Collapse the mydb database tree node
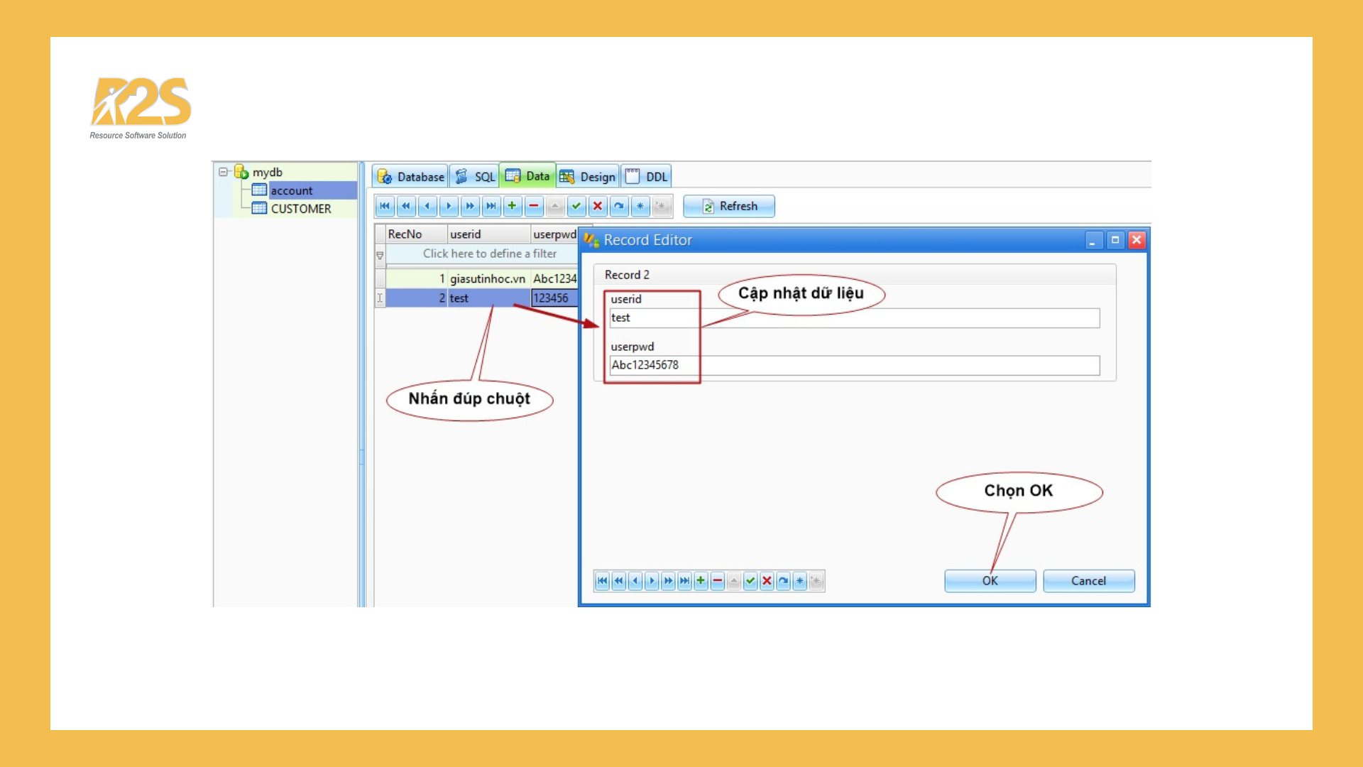This screenshot has width=1363, height=767. 222,171
